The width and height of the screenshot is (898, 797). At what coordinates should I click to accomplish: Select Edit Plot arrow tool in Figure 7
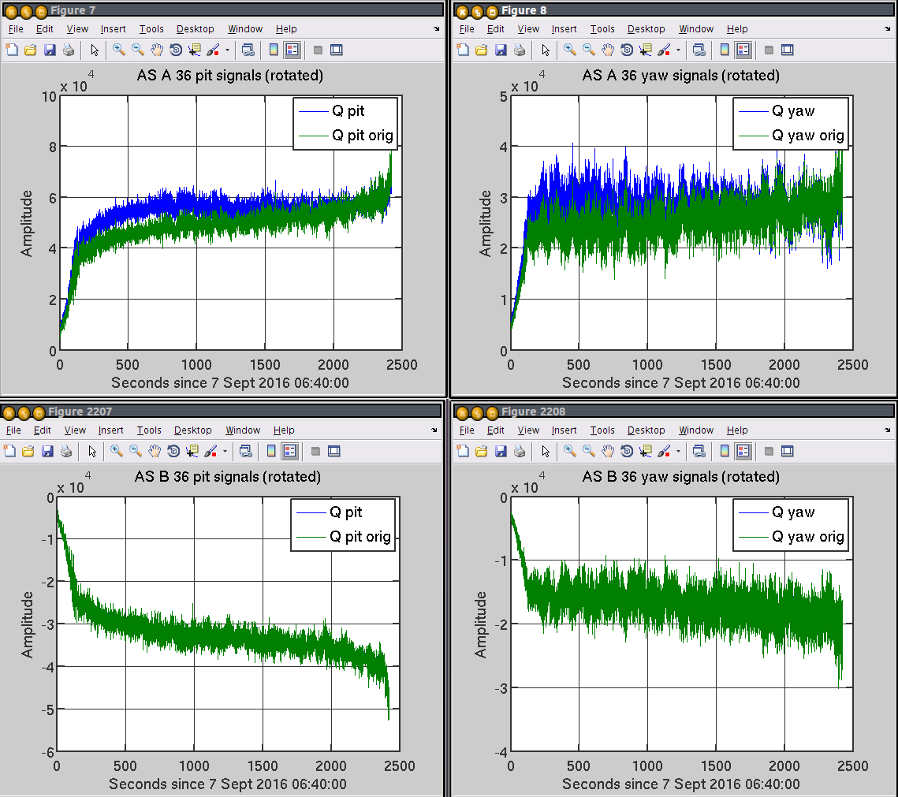pos(95,50)
